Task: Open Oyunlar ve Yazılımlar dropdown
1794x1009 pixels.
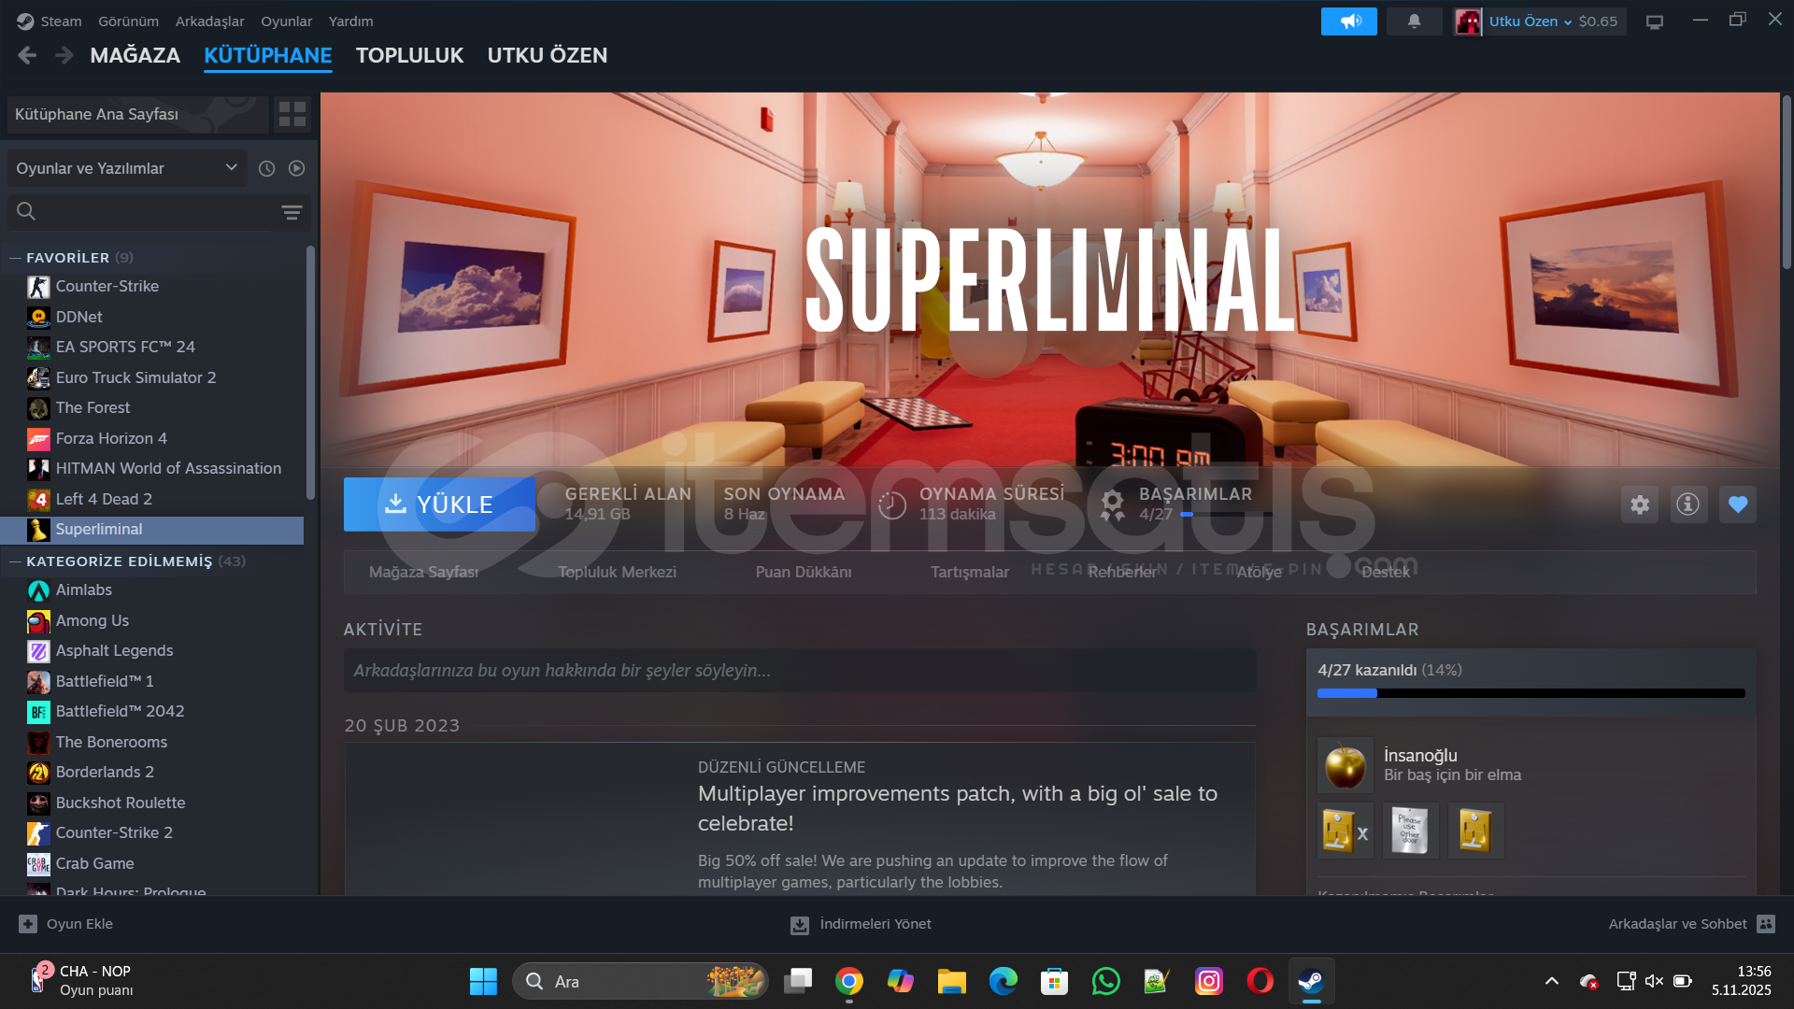Action: (x=126, y=168)
